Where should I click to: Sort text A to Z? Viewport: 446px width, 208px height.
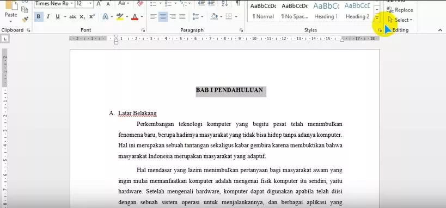(x=225, y=3)
